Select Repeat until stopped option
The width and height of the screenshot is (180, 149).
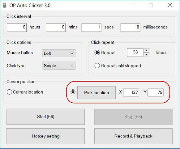tap(97, 66)
